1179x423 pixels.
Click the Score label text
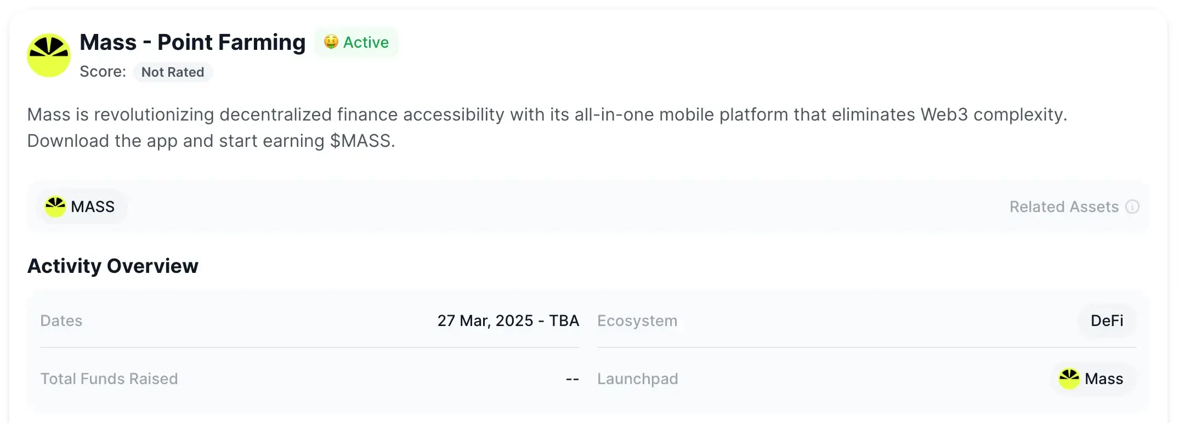[103, 72]
